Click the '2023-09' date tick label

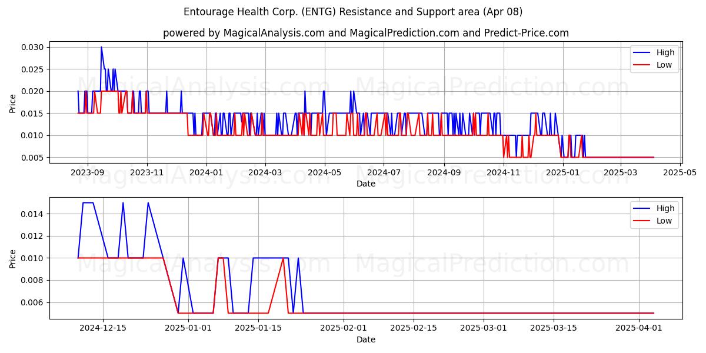click(x=88, y=172)
